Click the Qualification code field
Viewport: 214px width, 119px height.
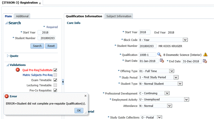147,55
